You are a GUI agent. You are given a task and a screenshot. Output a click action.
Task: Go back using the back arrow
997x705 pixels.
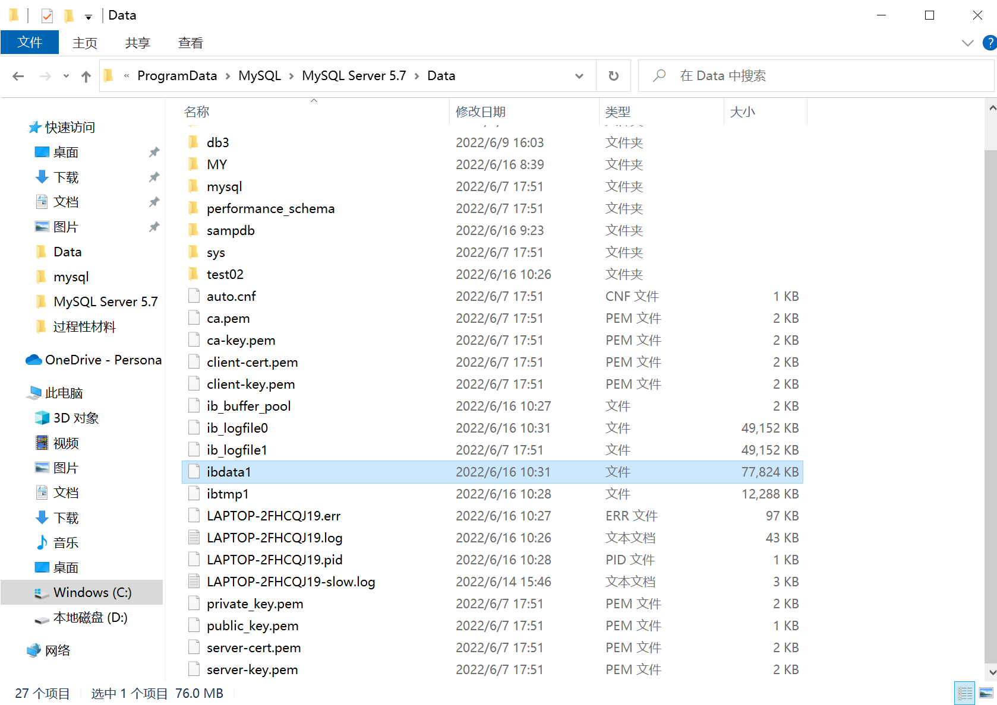point(18,76)
